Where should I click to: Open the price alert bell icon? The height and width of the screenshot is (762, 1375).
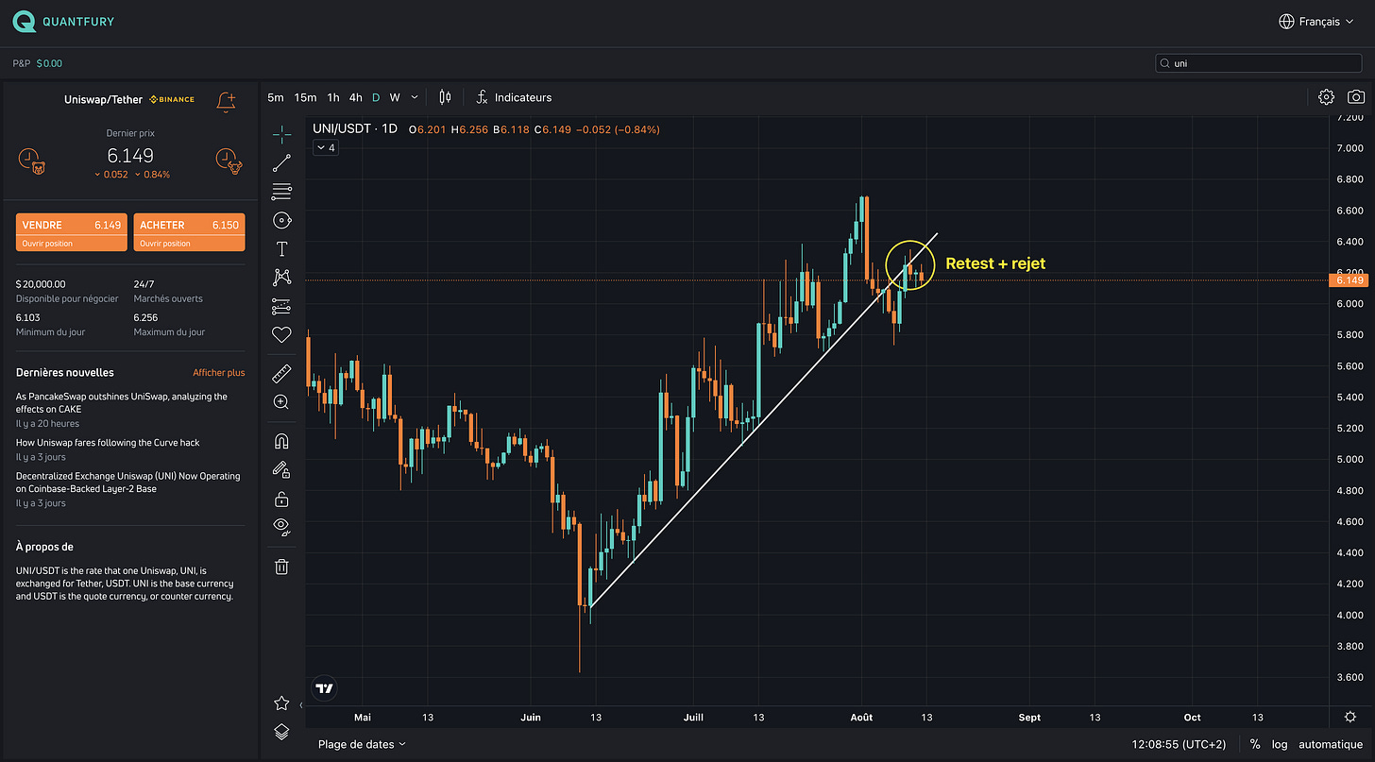[x=226, y=102]
